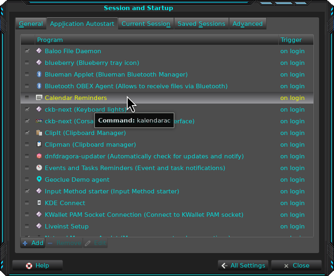Screen dimensions: 334x276
Task: Click the Events and Tasks Reminders clock icon
Action: [39, 168]
